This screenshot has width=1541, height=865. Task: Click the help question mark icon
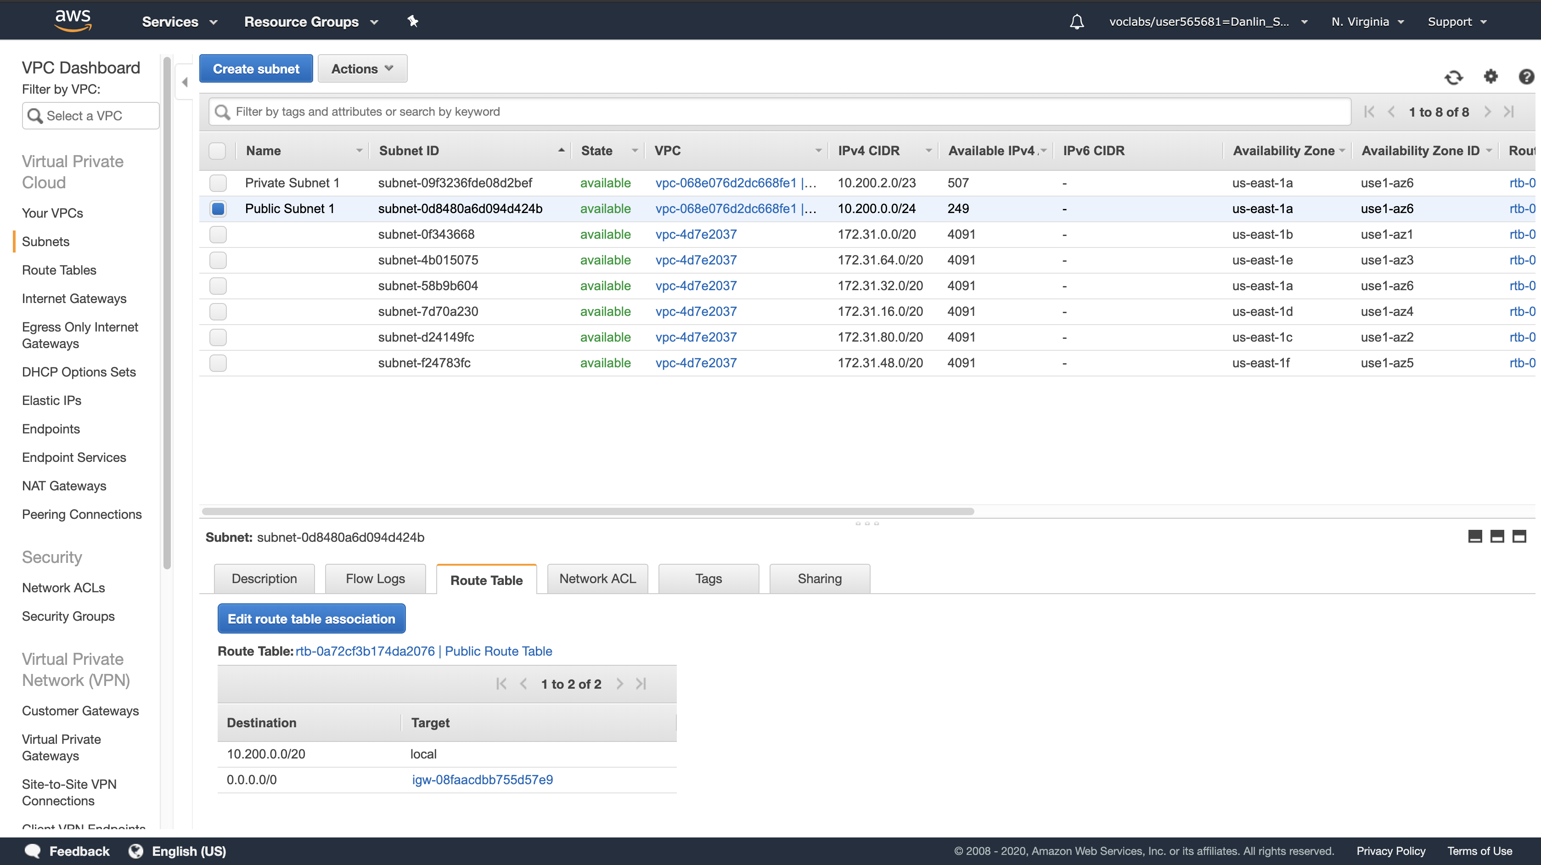click(1526, 77)
